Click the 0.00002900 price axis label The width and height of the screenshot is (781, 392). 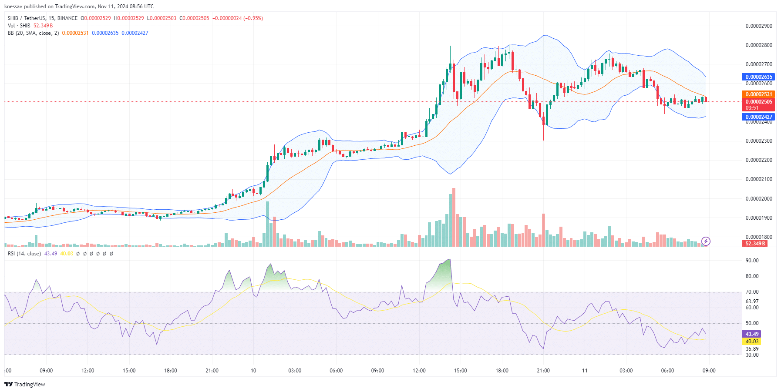click(759, 26)
